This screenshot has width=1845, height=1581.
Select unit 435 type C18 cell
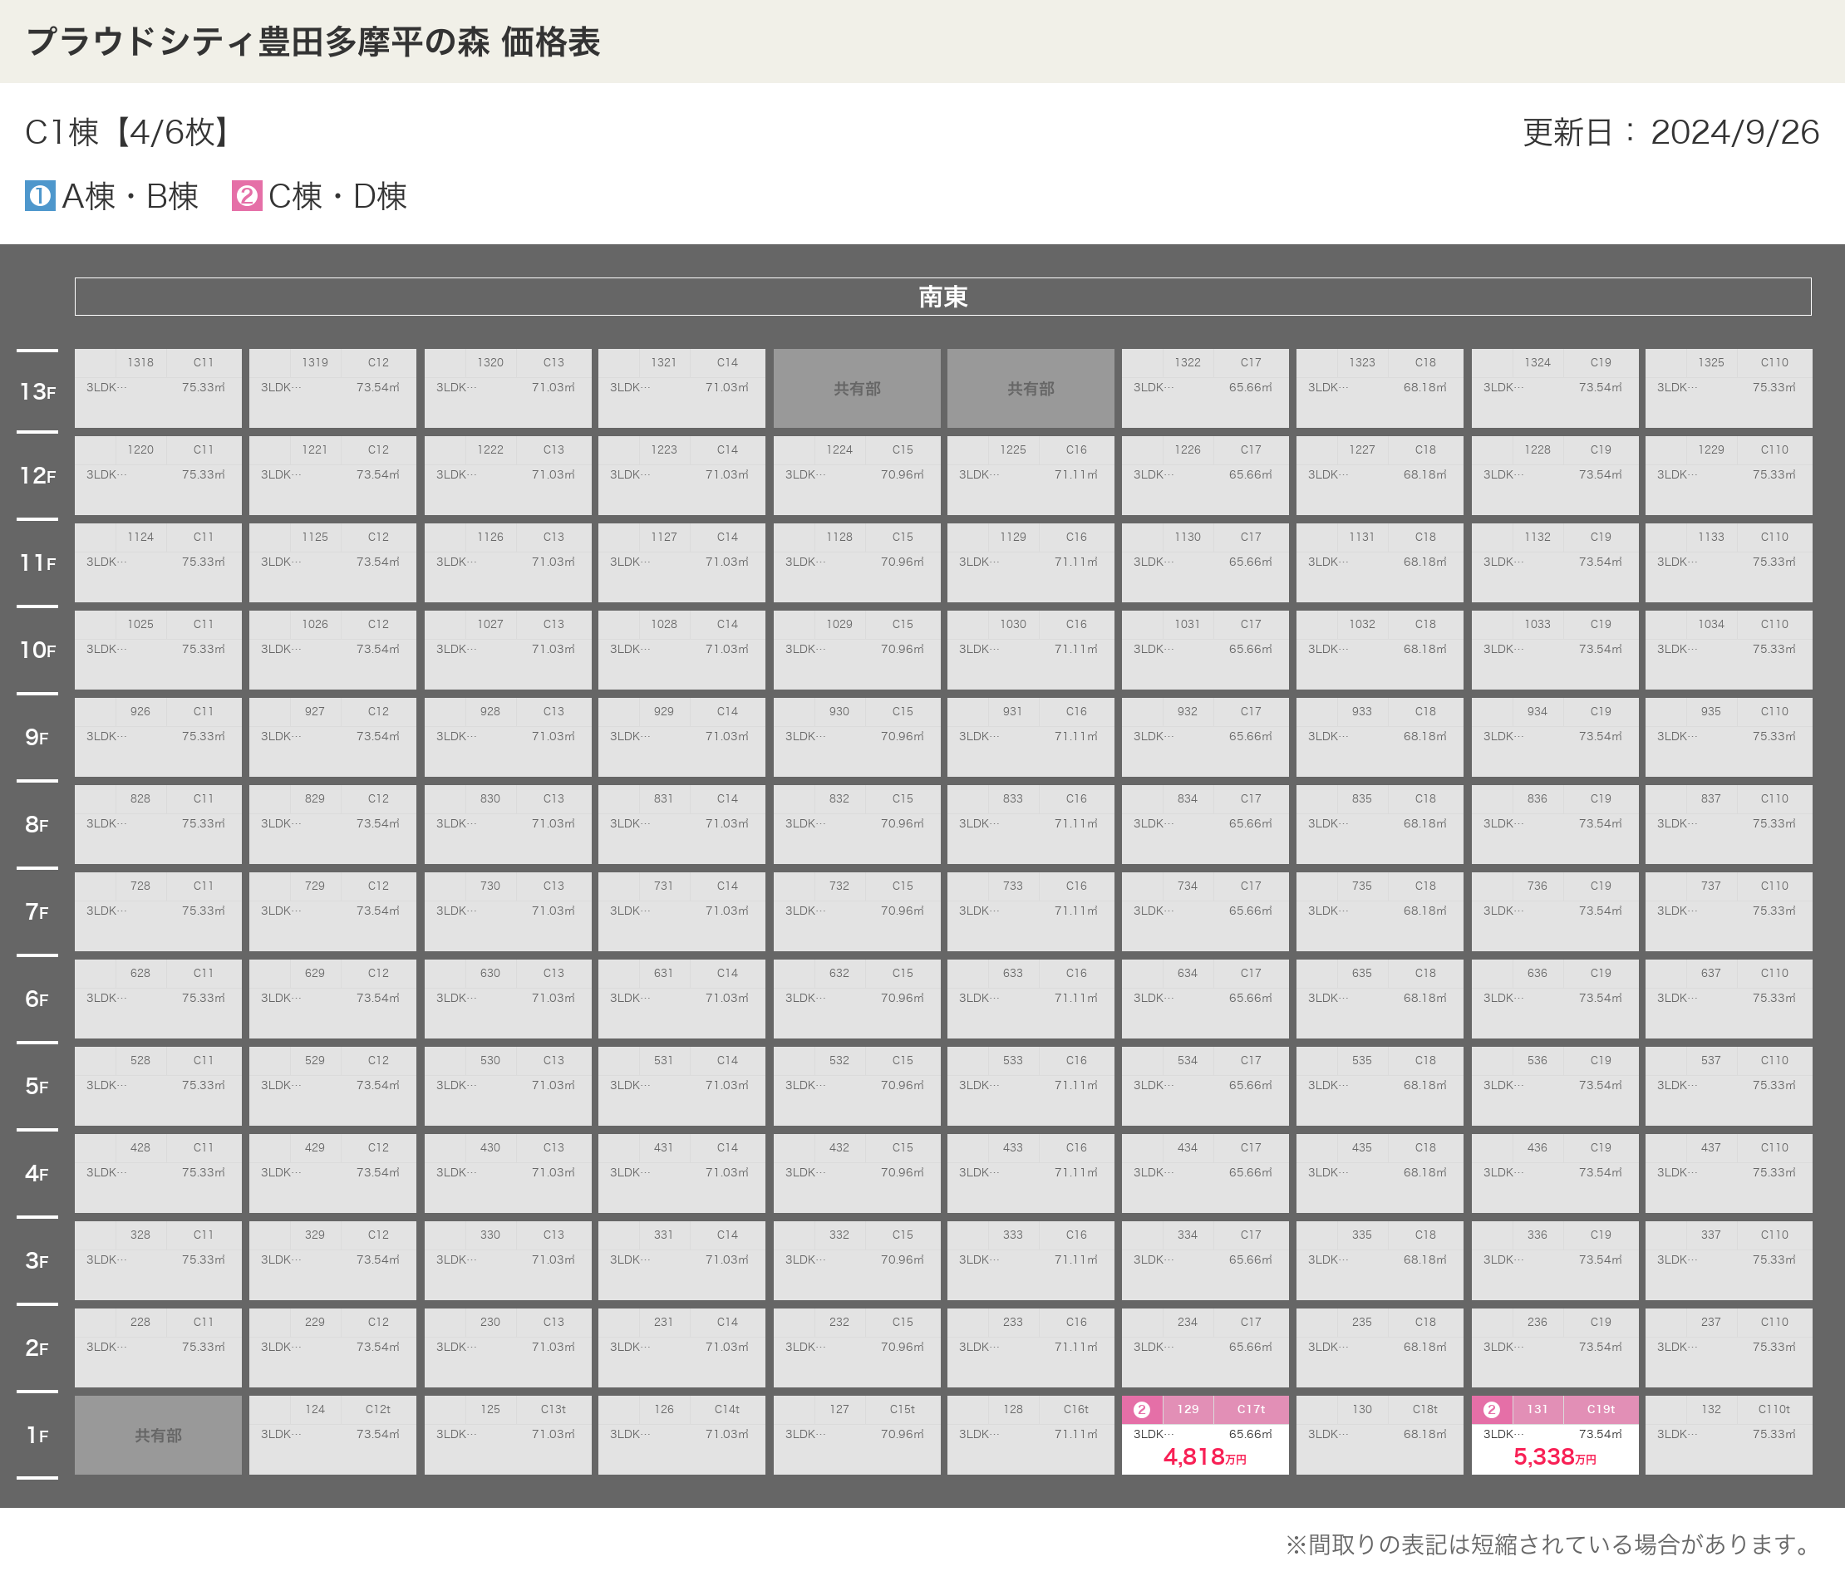click(1380, 1173)
